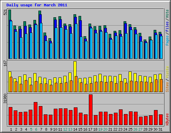Click the yellow visits bar for day 25
The height and width of the screenshot is (133, 171).
click(x=130, y=76)
